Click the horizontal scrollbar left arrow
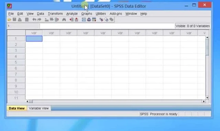Screen dimensions: 220x131 [27, 101]
